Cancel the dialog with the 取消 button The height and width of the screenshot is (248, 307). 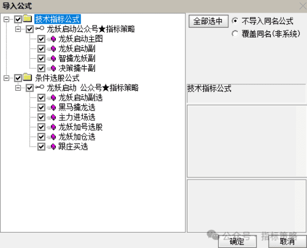tap(287, 242)
